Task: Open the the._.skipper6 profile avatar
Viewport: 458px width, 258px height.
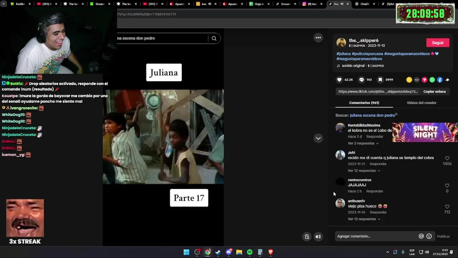Action: pyautogui.click(x=341, y=43)
